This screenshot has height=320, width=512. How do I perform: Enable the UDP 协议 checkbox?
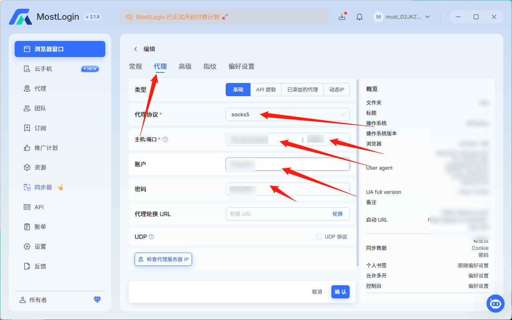pyautogui.click(x=319, y=237)
